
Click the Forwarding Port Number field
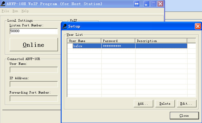tap(34, 98)
